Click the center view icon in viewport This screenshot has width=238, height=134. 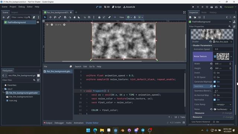coord(47,25)
